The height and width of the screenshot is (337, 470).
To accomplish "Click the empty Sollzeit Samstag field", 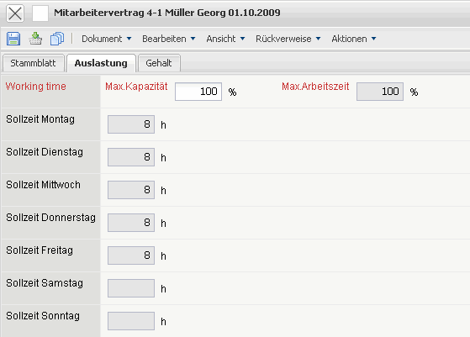I will [x=131, y=288].
